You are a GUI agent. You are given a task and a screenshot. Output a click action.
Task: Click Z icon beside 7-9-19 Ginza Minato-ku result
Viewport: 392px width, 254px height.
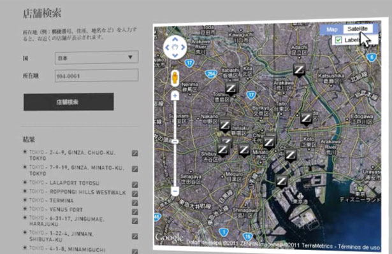[134, 169]
